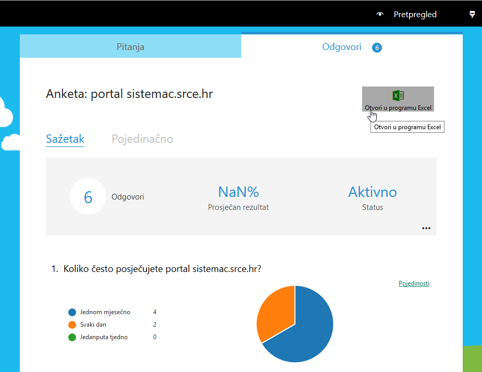Open the Pretpregled preview label
The image size is (482, 372).
coord(415,15)
